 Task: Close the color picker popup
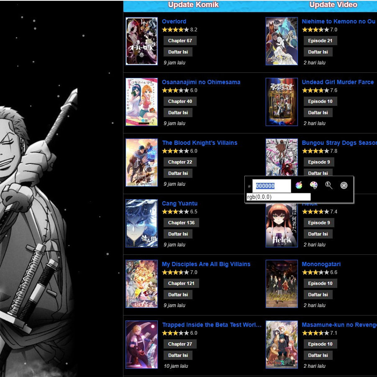coord(344,185)
